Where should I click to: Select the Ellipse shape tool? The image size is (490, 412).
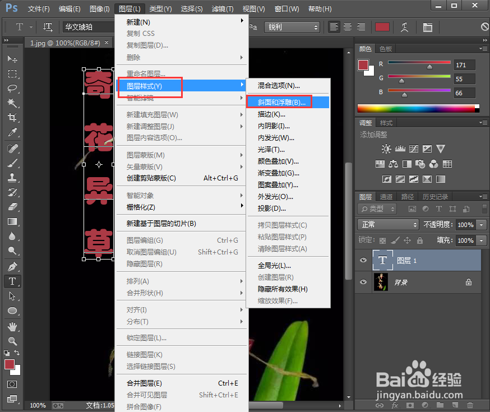12,311
